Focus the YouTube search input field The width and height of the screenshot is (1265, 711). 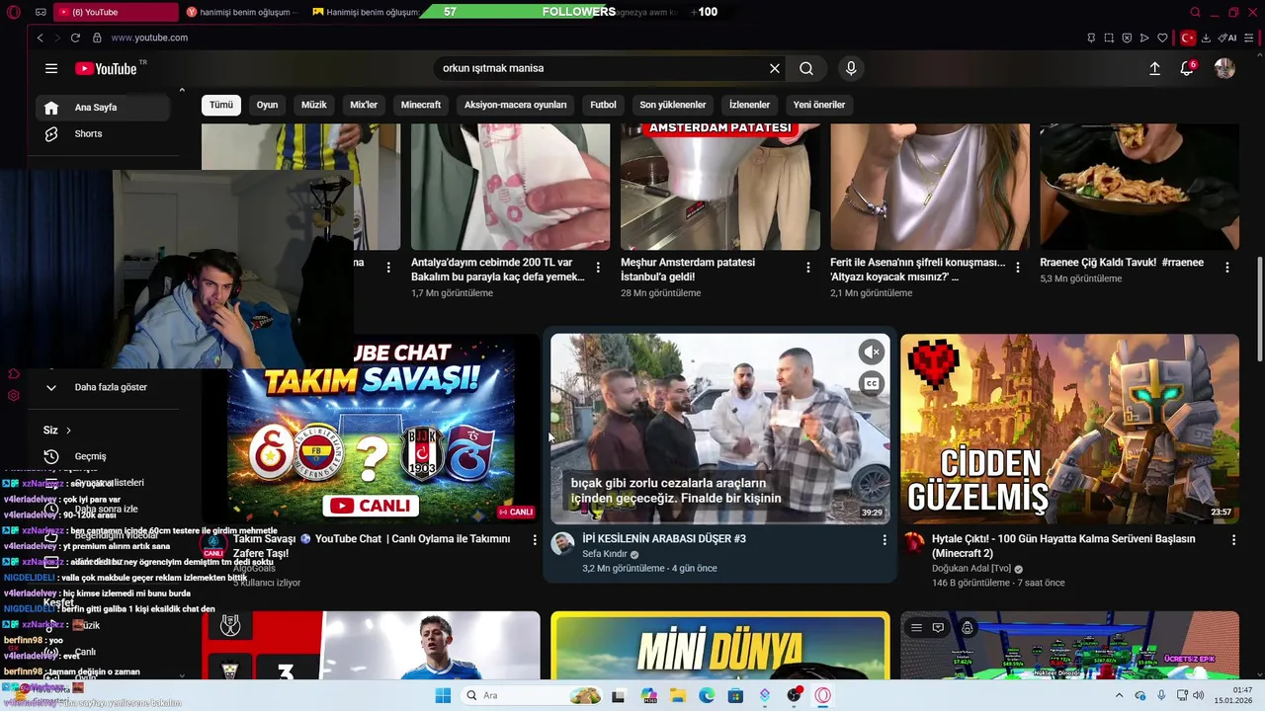click(603, 68)
